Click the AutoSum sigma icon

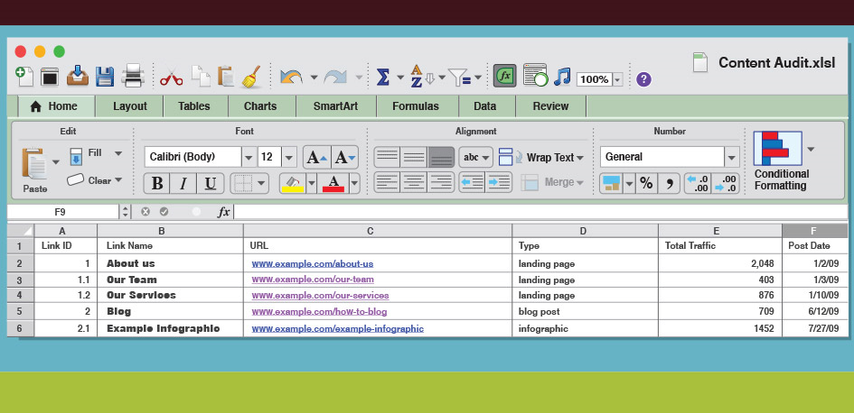[x=383, y=78]
